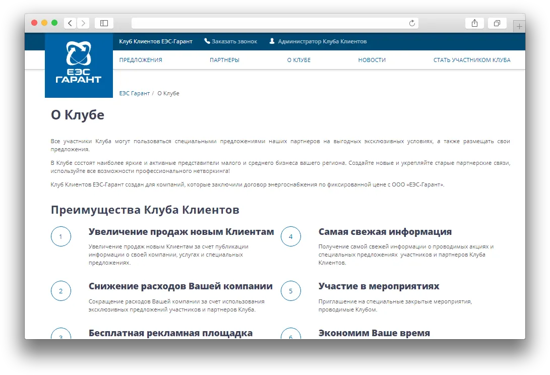Click the description starting Сокращение расходов Вашей компании
The height and width of the screenshot is (375, 550).
click(176, 305)
